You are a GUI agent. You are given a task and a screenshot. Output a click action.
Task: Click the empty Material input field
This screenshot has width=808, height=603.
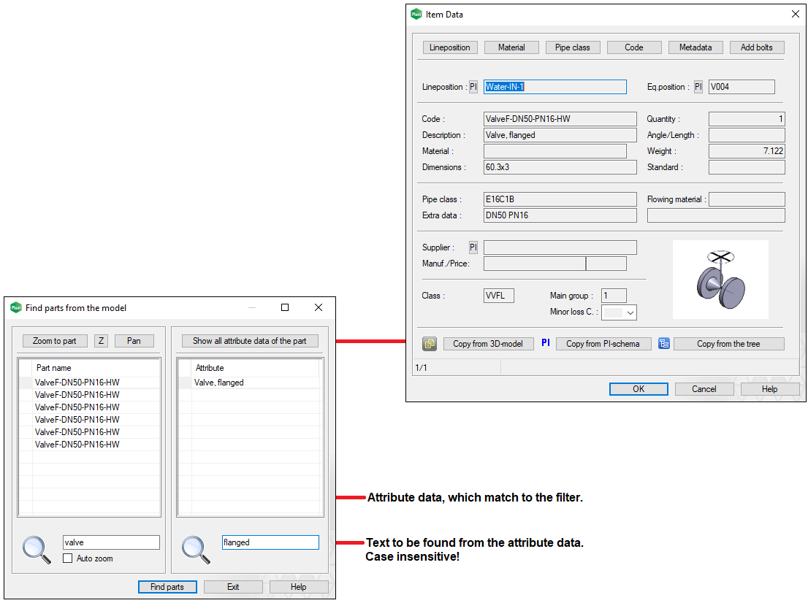click(x=555, y=151)
